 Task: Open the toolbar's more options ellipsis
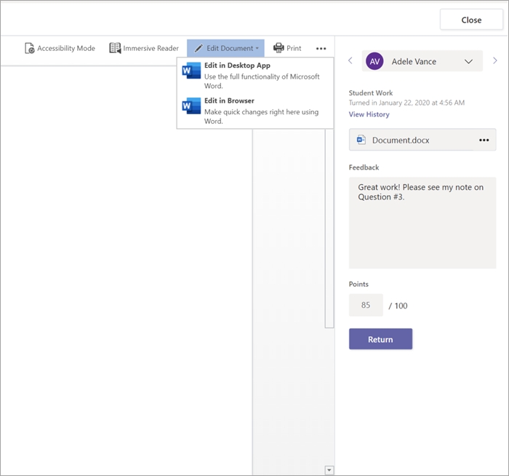(x=321, y=49)
